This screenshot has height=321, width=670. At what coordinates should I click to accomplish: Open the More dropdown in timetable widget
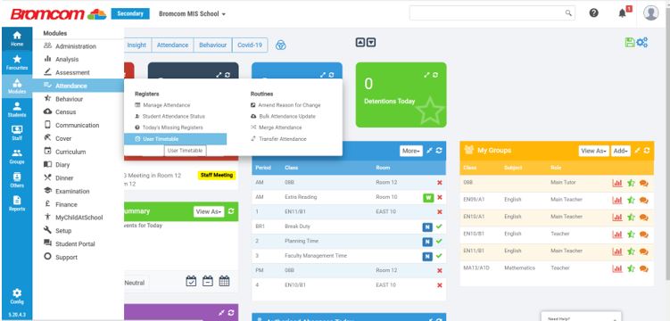click(x=411, y=151)
